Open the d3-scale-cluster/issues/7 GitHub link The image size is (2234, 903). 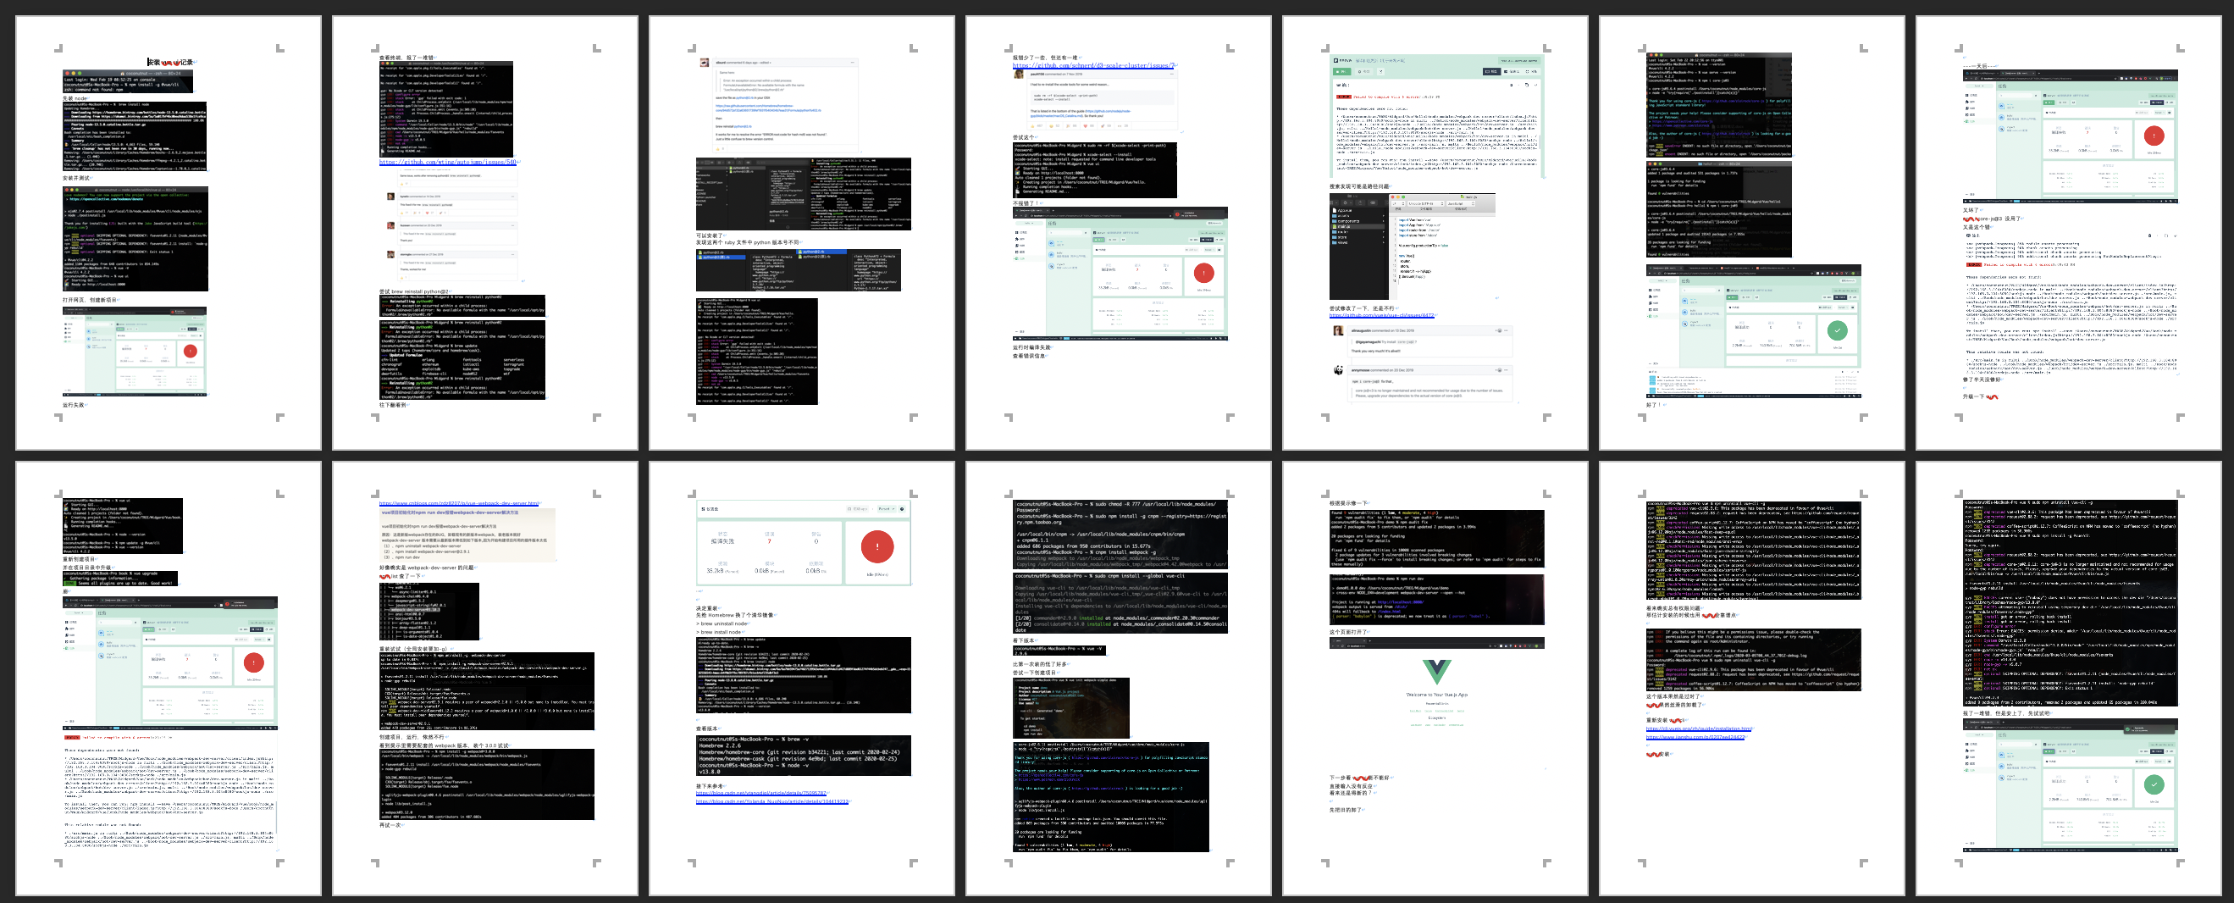click(1092, 65)
